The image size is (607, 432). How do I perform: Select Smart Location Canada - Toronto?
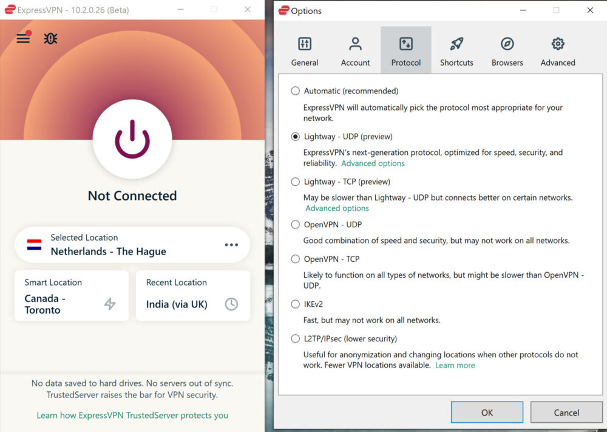[x=71, y=295]
